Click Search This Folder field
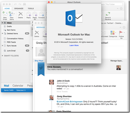Viewport: 130px width, 113px height. point(112,4)
